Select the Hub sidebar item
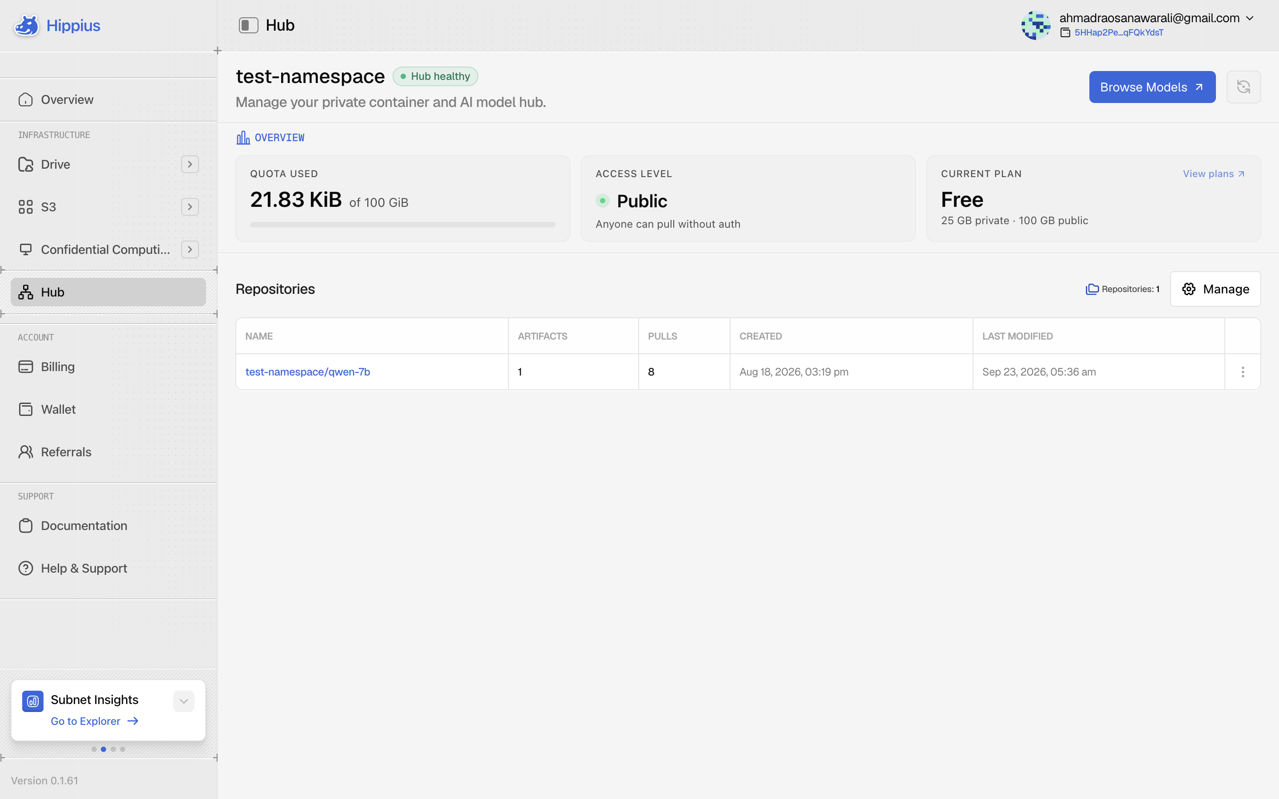The width and height of the screenshot is (1279, 799). coord(108,292)
